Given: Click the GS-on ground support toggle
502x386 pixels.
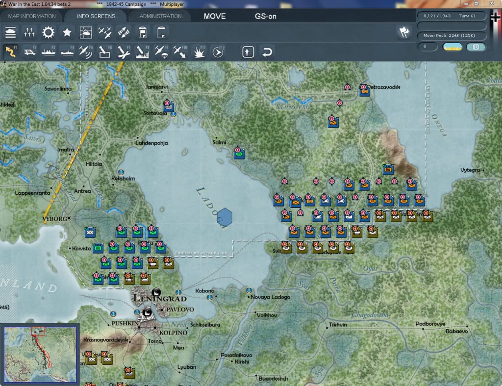Looking at the screenshot, I should pos(265,16).
